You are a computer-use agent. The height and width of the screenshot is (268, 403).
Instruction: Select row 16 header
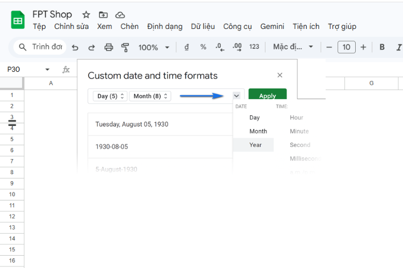12,260
